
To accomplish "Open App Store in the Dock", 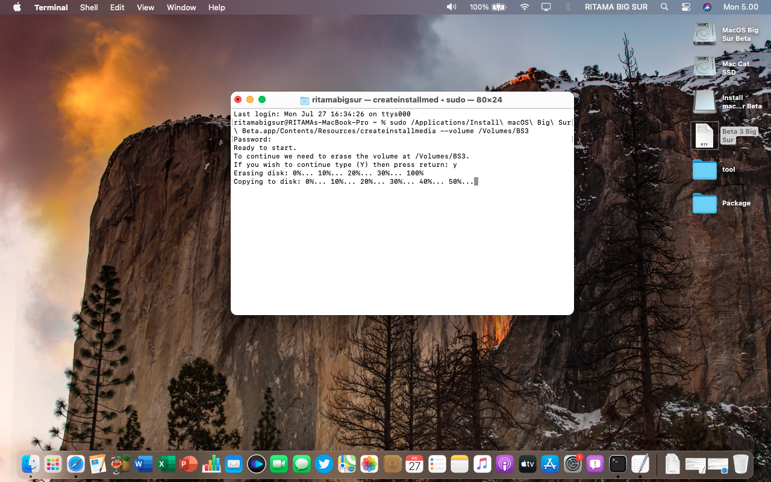I will [550, 464].
